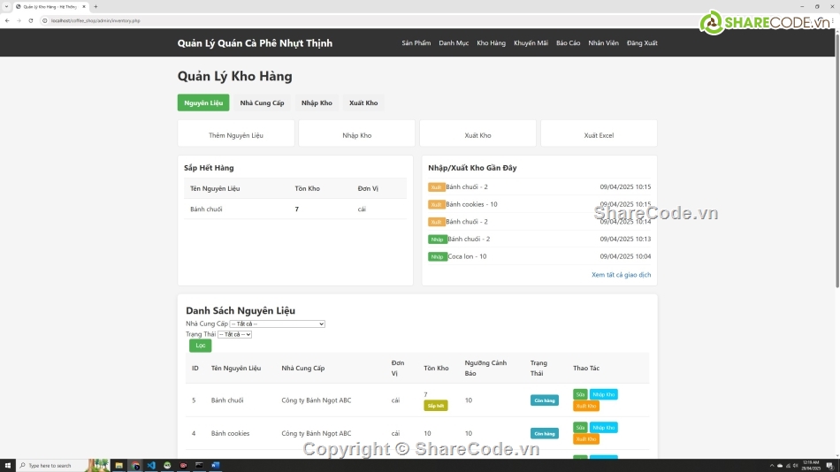Open the Nhà Cung Cấp filter dropdown
Viewport: 840px width, 472px height.
coord(277,324)
